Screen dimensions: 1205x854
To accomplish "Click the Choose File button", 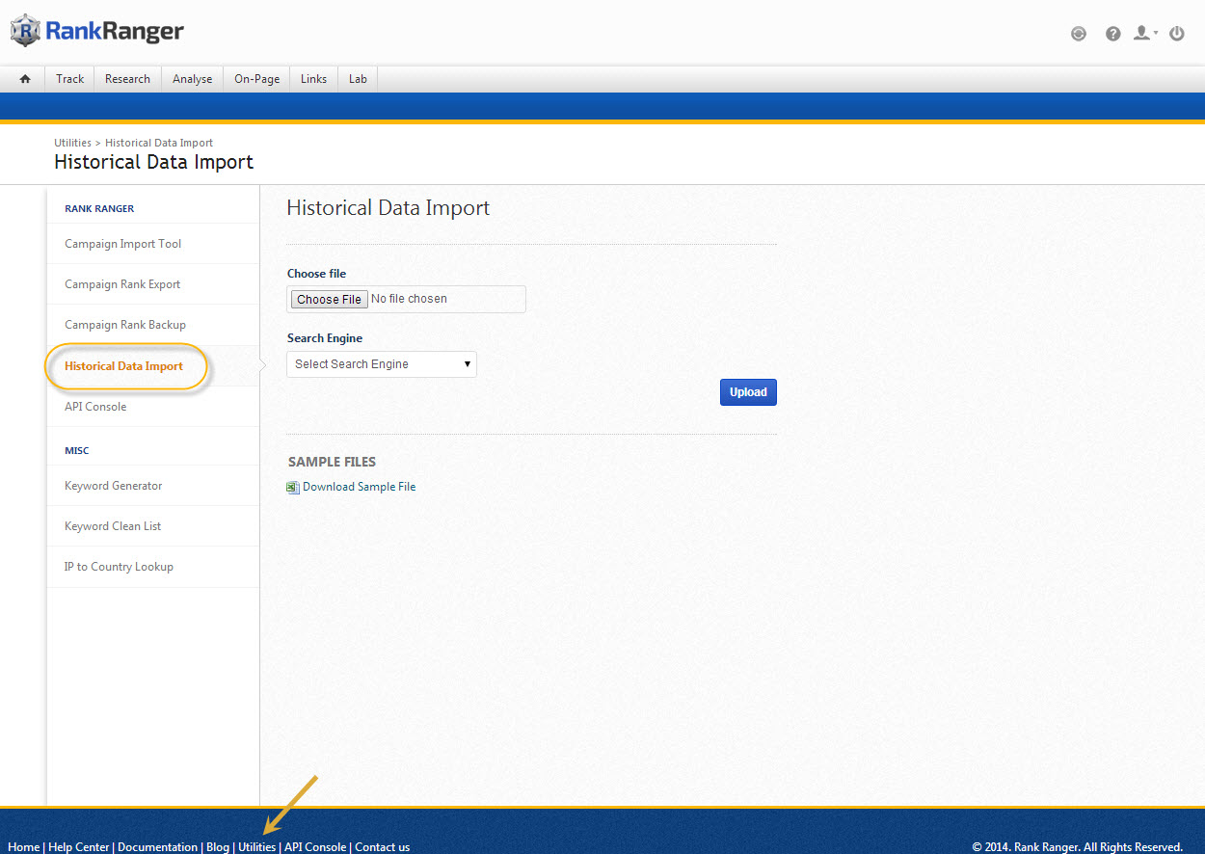I will click(329, 300).
